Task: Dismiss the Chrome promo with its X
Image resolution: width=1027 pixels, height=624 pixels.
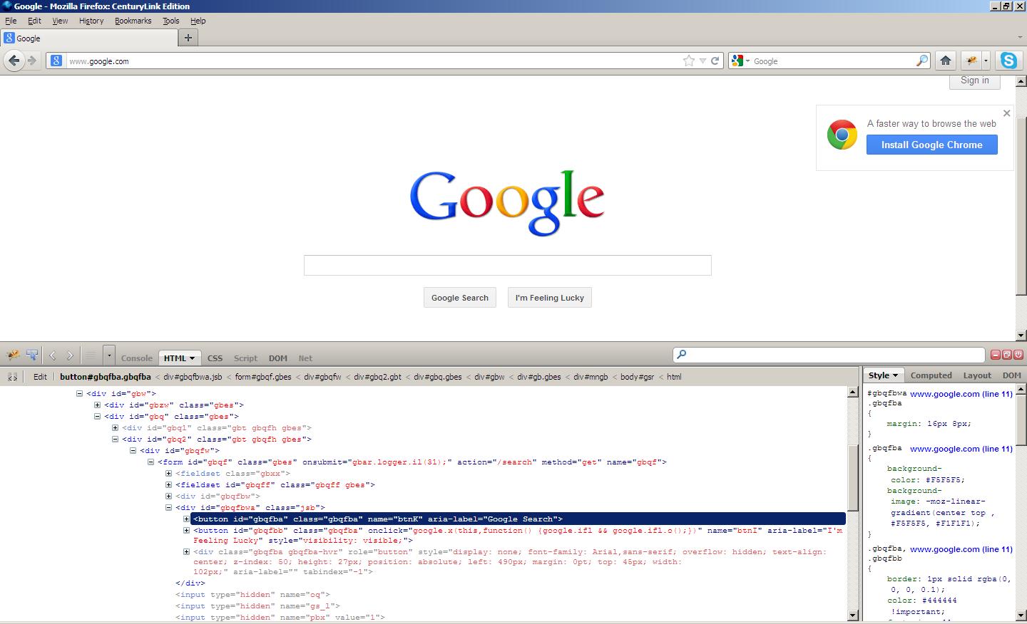Action: pos(1006,113)
